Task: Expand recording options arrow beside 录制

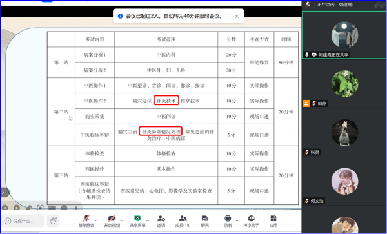Action: 237,220
